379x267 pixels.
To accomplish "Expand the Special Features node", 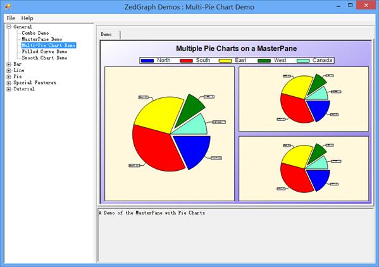I will (9, 83).
